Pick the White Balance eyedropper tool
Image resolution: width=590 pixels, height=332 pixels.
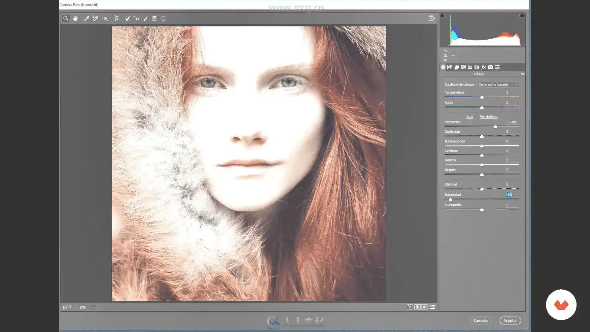(x=86, y=18)
